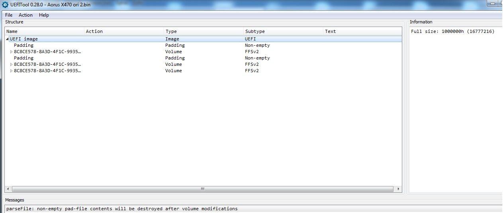The height and width of the screenshot is (213, 503).
Task: Expand the first 8C8CE578 volume node
Action: click(x=11, y=52)
